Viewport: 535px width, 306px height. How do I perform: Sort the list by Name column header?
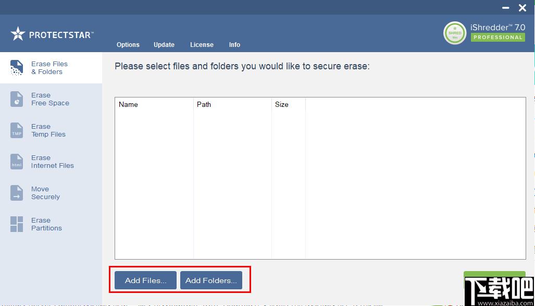(128, 104)
